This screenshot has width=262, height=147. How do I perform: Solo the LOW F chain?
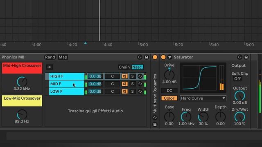tap(132, 91)
